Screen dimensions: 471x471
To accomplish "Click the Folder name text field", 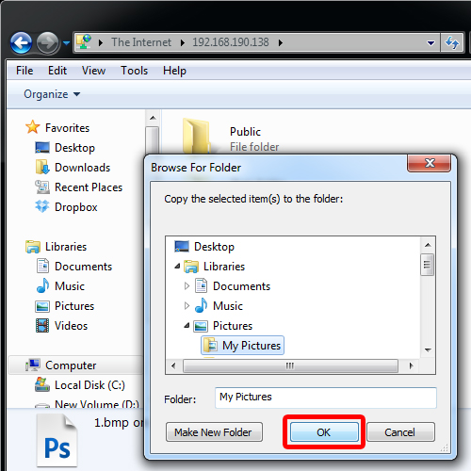I will [326, 398].
